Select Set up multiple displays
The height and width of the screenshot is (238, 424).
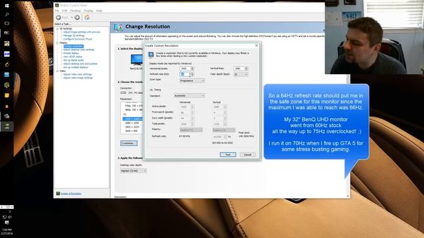76,67
